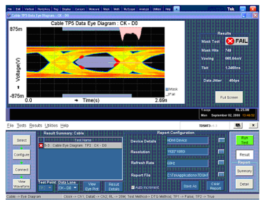
Task: Open the oscilloscope File menu
Action: (10, 9)
